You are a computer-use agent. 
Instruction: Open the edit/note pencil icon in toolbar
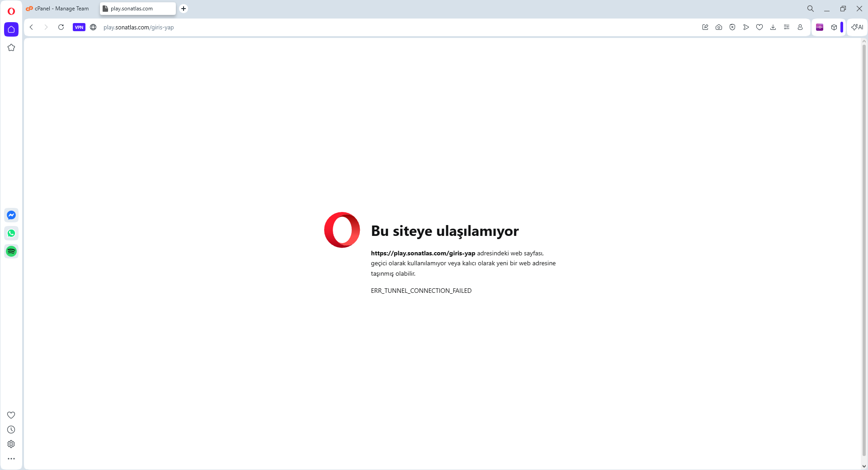pyautogui.click(x=705, y=27)
